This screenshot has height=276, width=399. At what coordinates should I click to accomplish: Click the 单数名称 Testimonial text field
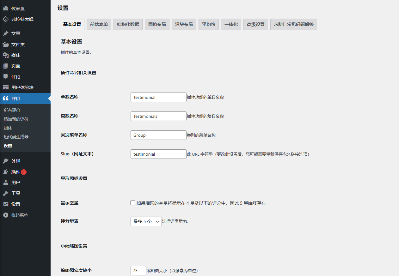[x=158, y=97]
